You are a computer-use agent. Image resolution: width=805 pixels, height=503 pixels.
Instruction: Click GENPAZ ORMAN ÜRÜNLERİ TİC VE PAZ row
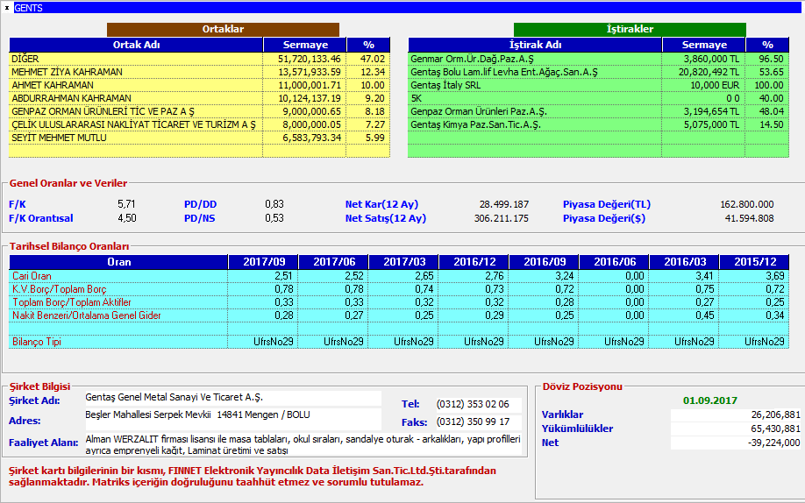199,111
